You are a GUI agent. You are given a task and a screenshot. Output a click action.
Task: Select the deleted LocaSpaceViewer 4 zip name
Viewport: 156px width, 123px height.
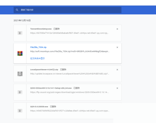click(x=44, y=69)
